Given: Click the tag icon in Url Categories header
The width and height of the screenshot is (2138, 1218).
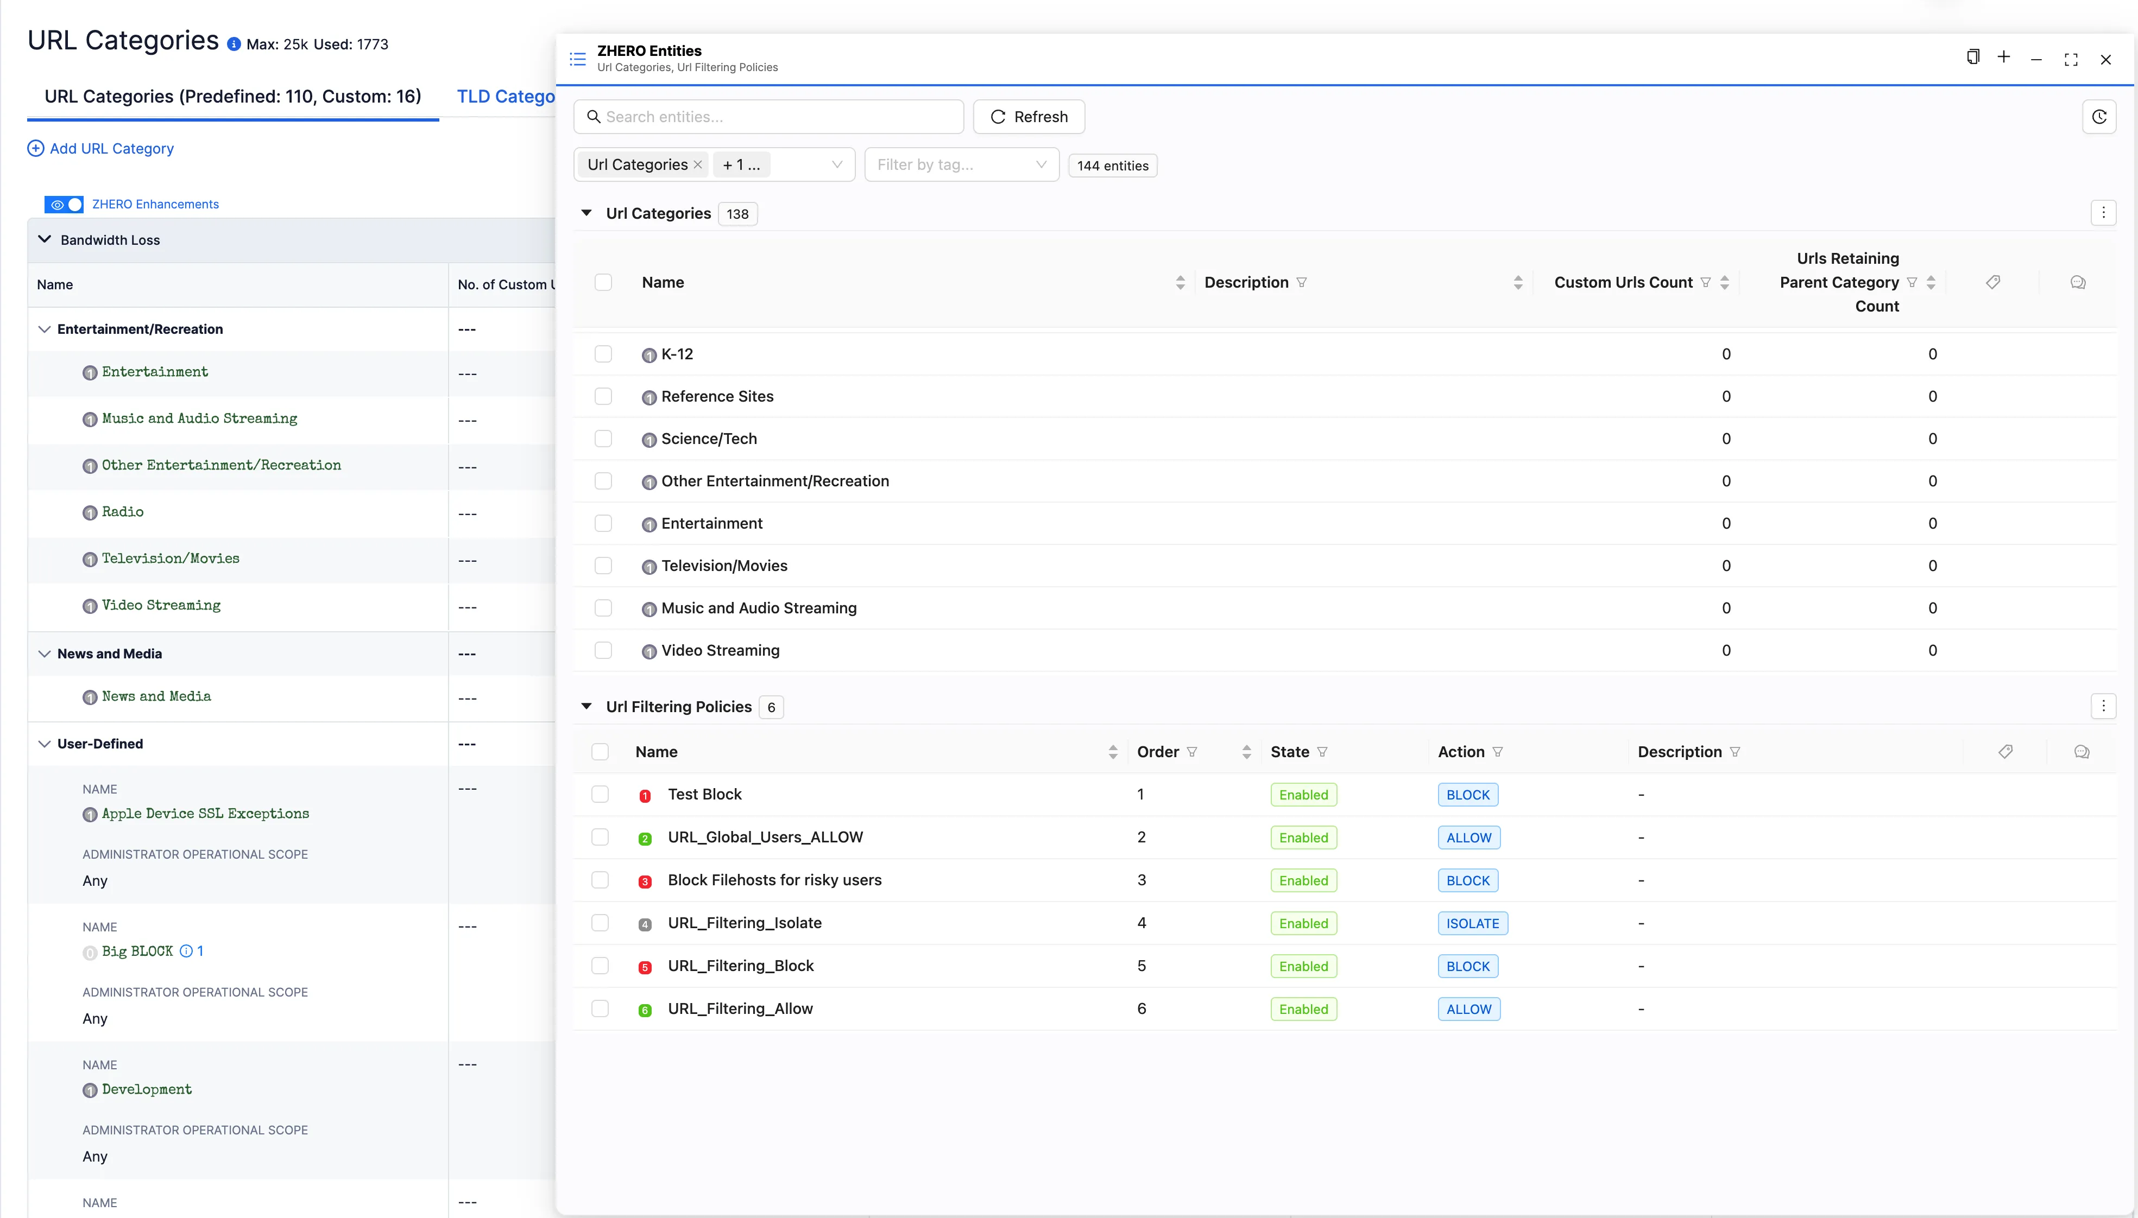Looking at the screenshot, I should [x=1993, y=282].
